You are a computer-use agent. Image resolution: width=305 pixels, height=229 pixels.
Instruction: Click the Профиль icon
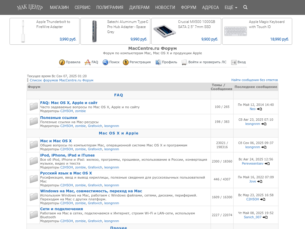[158, 62]
